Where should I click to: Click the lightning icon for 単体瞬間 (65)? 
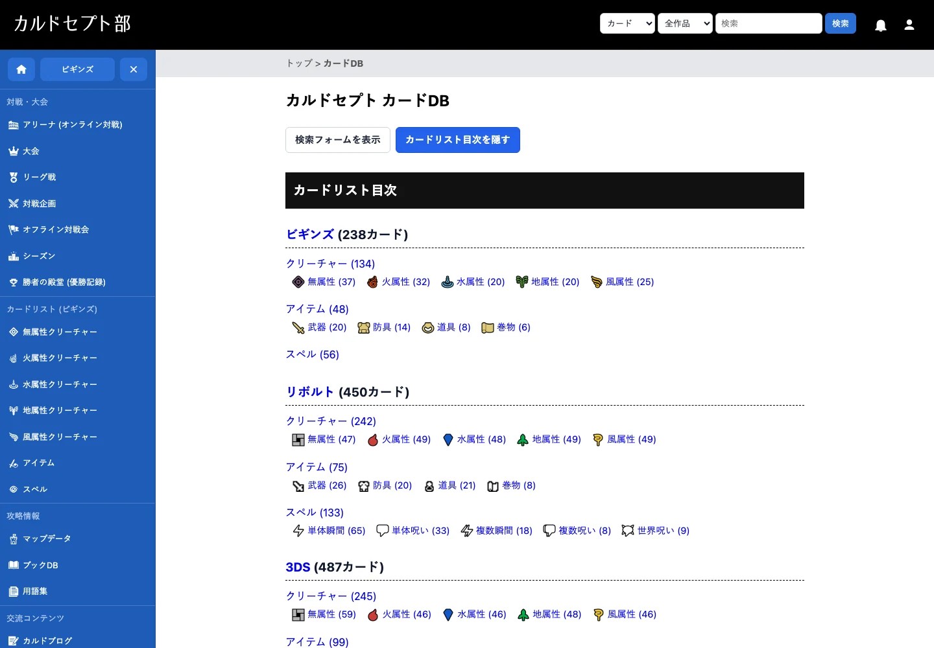(298, 531)
